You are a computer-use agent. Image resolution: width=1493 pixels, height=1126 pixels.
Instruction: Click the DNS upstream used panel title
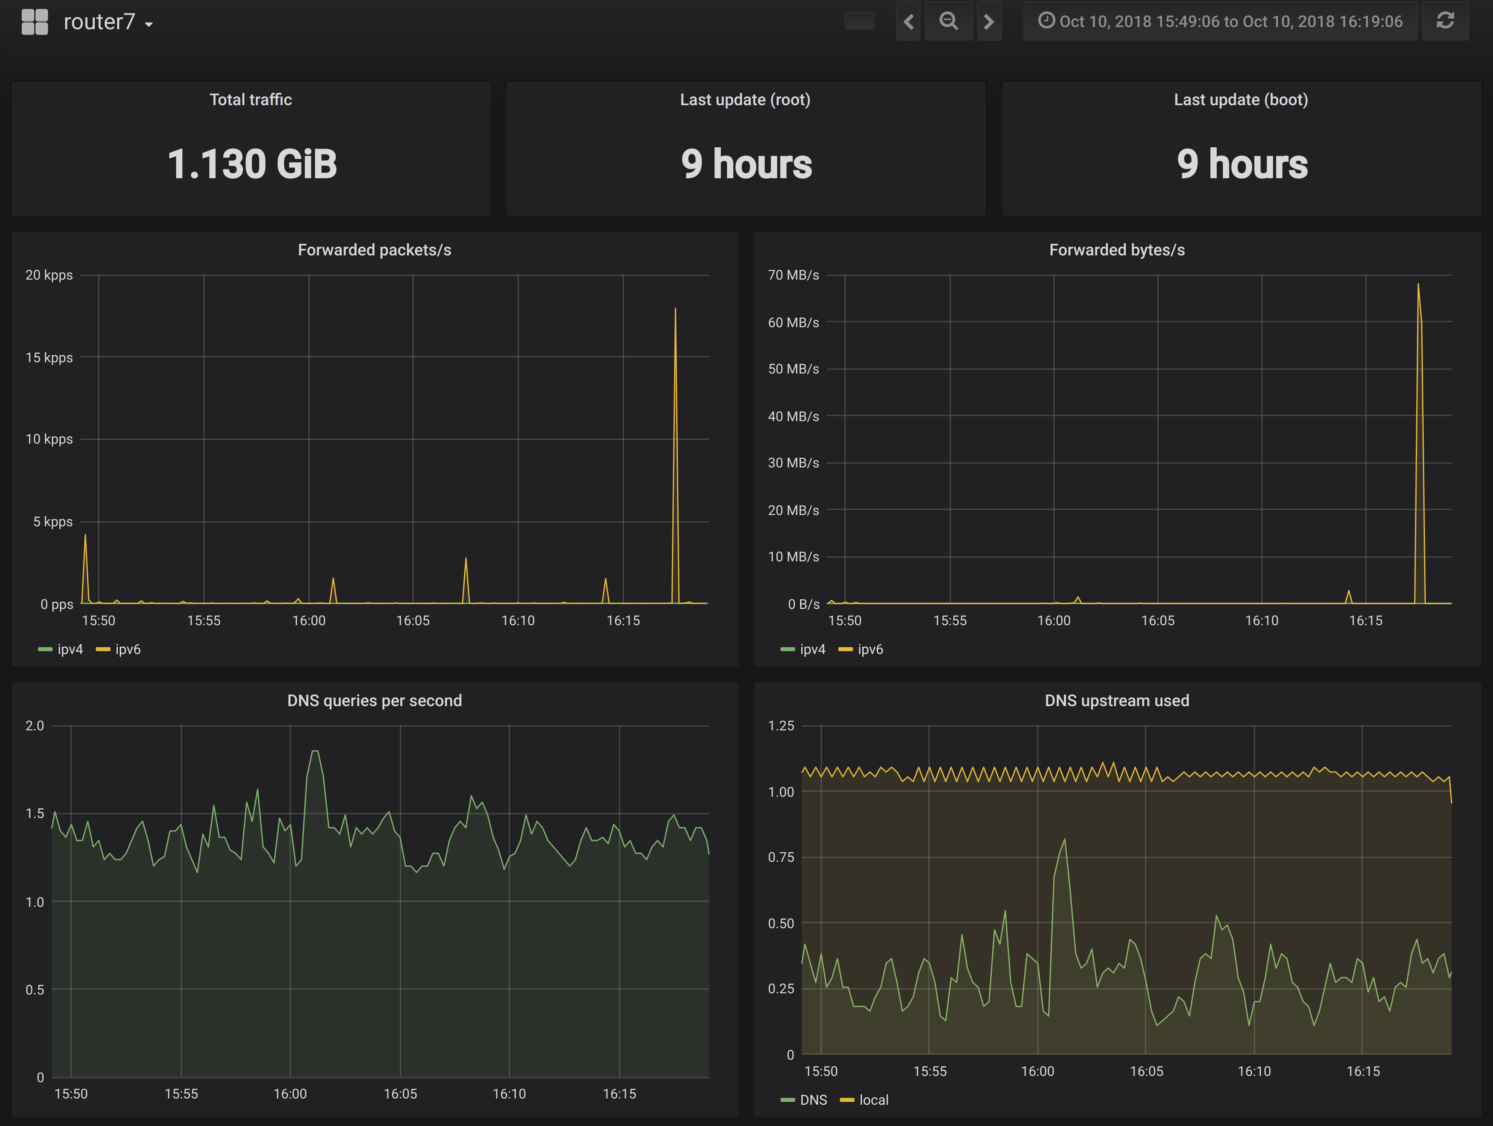click(x=1117, y=701)
